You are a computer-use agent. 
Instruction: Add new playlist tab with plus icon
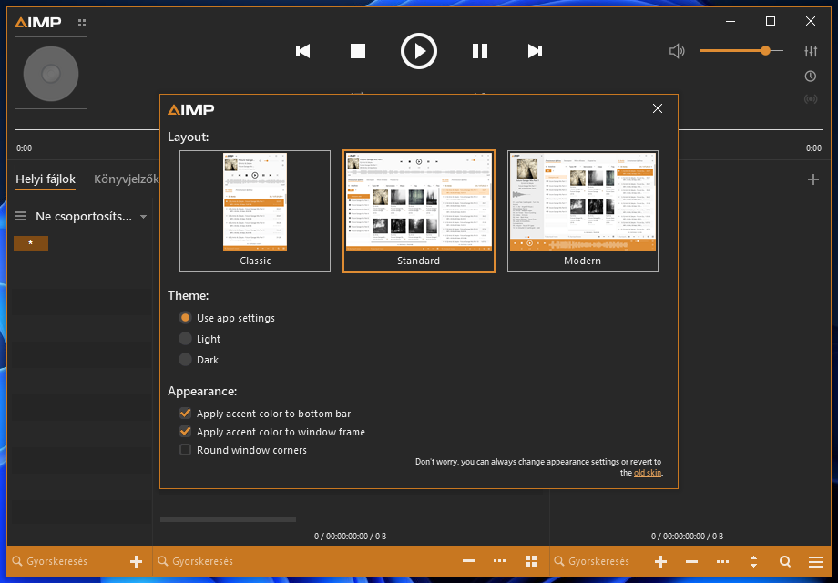pyautogui.click(x=812, y=179)
